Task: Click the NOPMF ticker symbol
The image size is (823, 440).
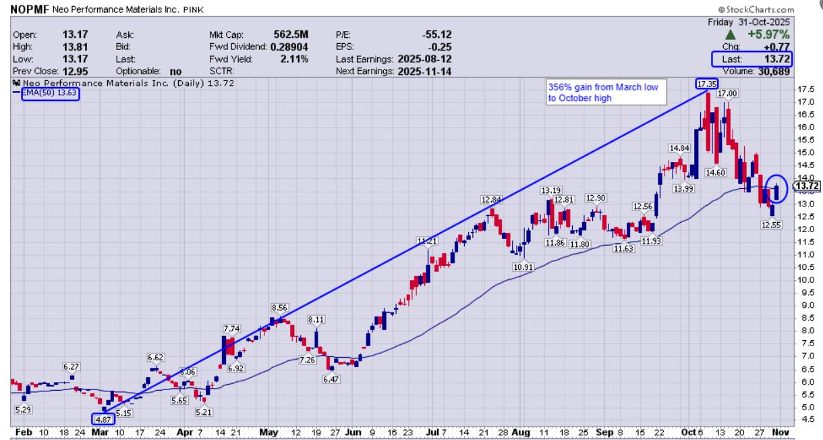Action: pos(29,11)
